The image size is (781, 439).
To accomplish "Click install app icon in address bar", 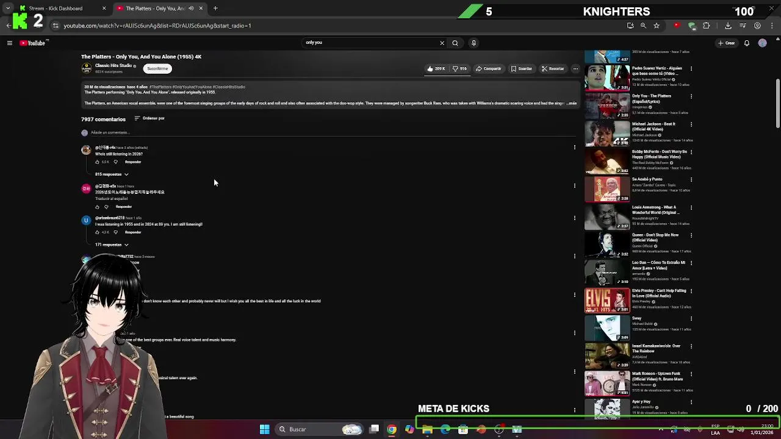I will point(630,26).
